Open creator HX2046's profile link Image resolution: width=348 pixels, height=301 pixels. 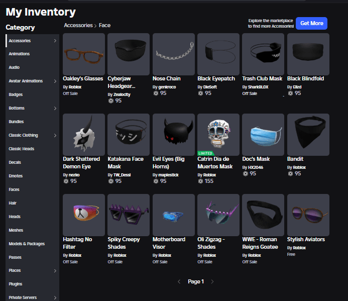(256, 167)
